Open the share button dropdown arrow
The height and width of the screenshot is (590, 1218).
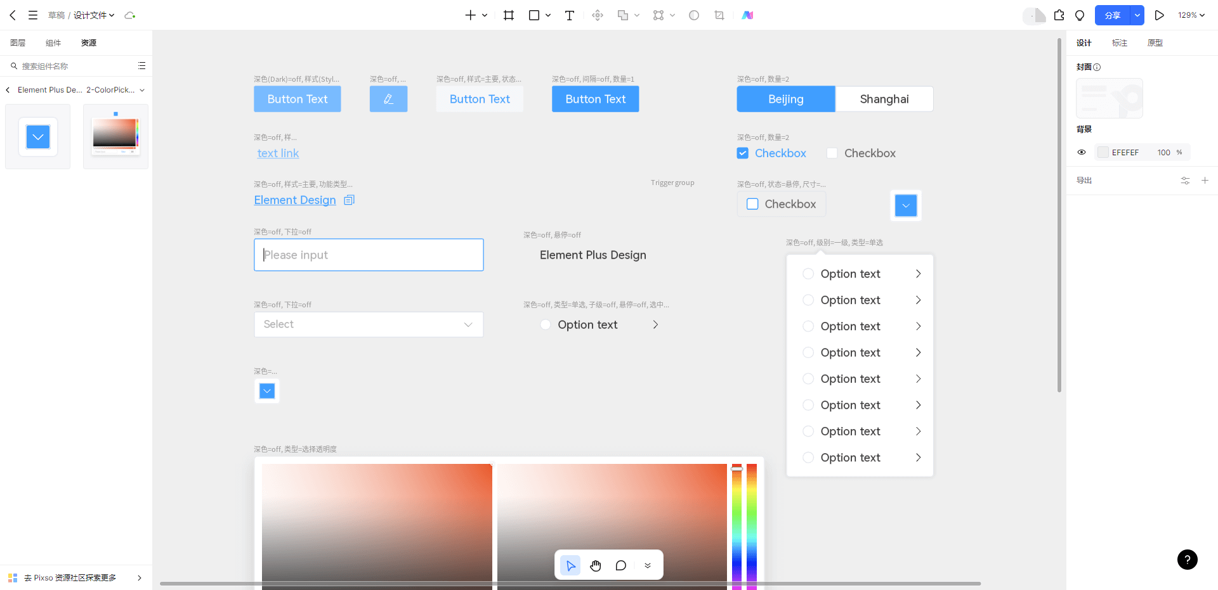click(x=1137, y=15)
